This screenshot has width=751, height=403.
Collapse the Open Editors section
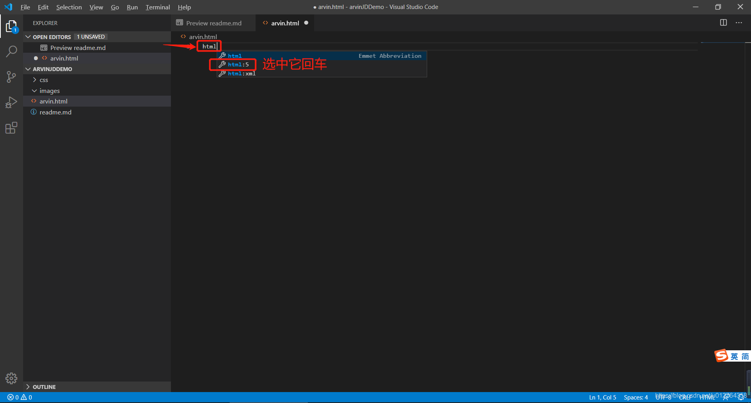click(28, 37)
